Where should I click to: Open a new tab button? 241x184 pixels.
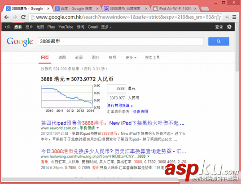click(x=205, y=9)
